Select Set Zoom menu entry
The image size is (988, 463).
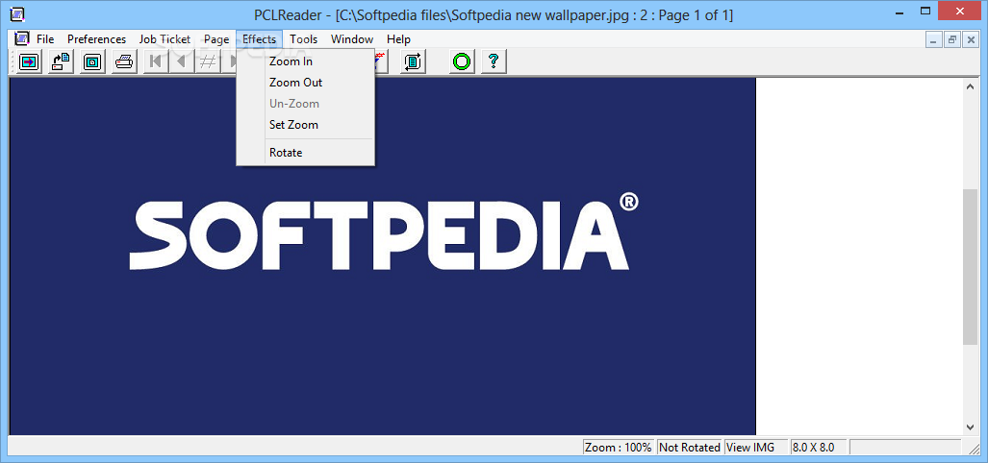click(x=306, y=125)
